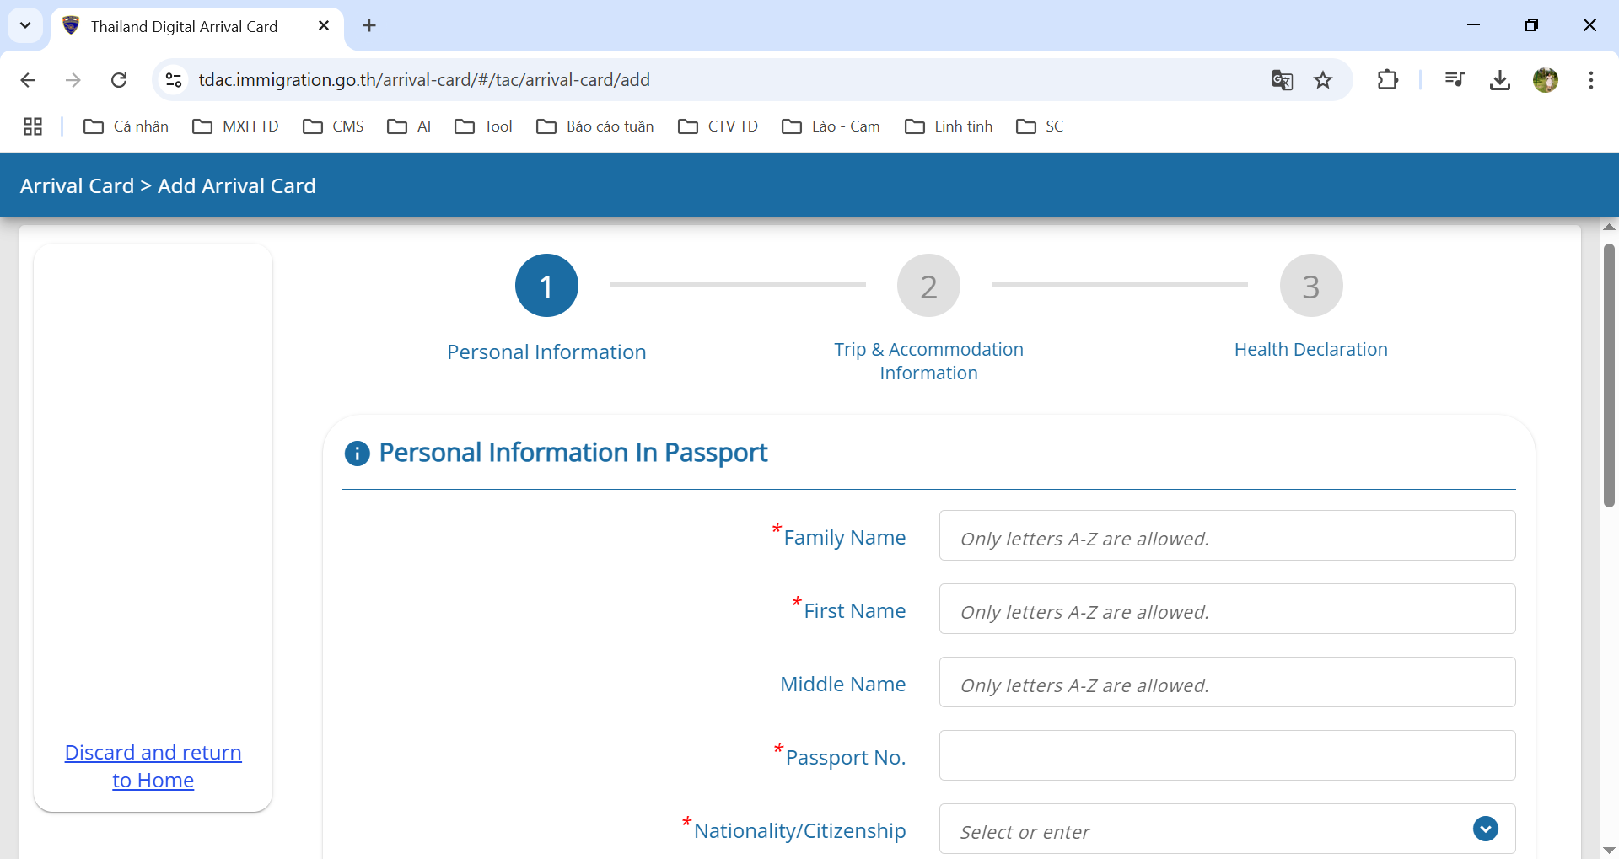The height and width of the screenshot is (859, 1619).
Task: Open the Tool bookmark folder
Action: 484,126
